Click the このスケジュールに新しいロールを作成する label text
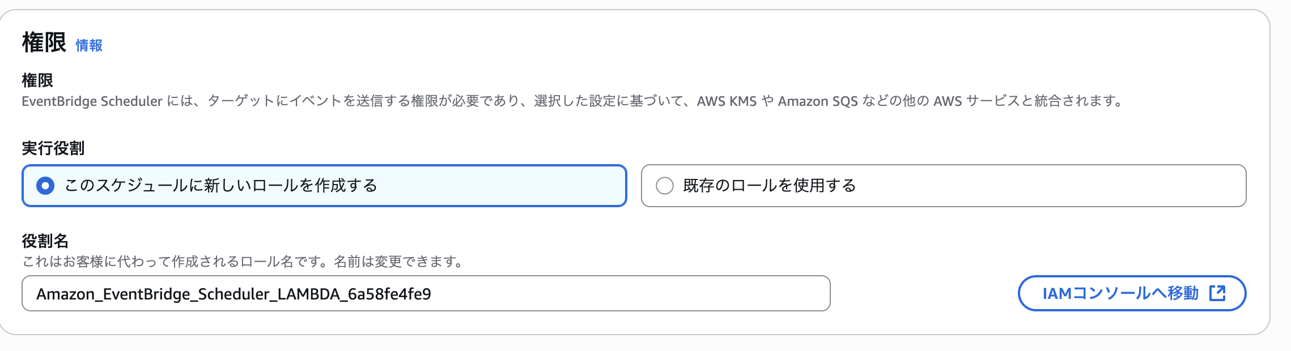The image size is (1291, 351). click(220, 186)
